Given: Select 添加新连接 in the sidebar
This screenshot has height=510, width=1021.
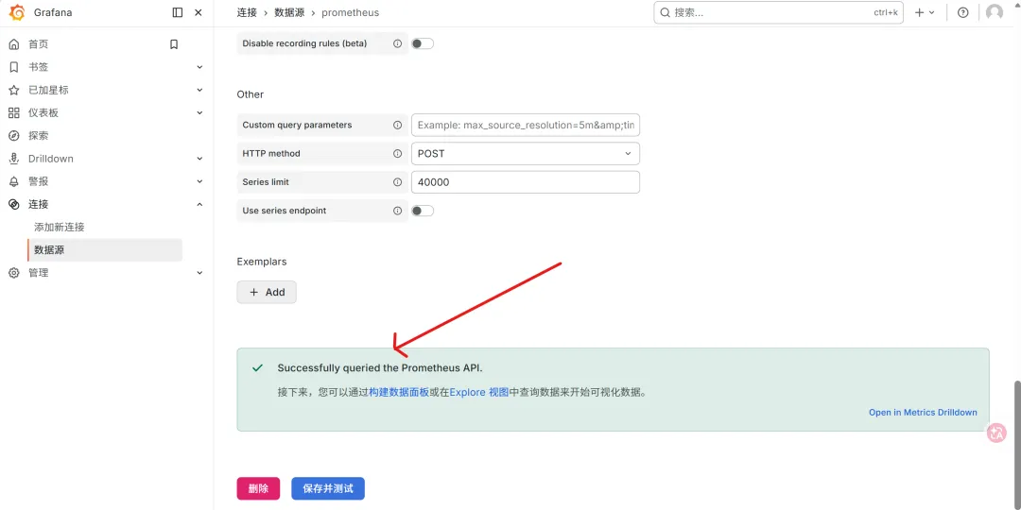Looking at the screenshot, I should [x=60, y=227].
